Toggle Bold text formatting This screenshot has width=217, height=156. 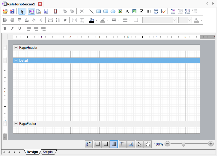click(5, 29)
